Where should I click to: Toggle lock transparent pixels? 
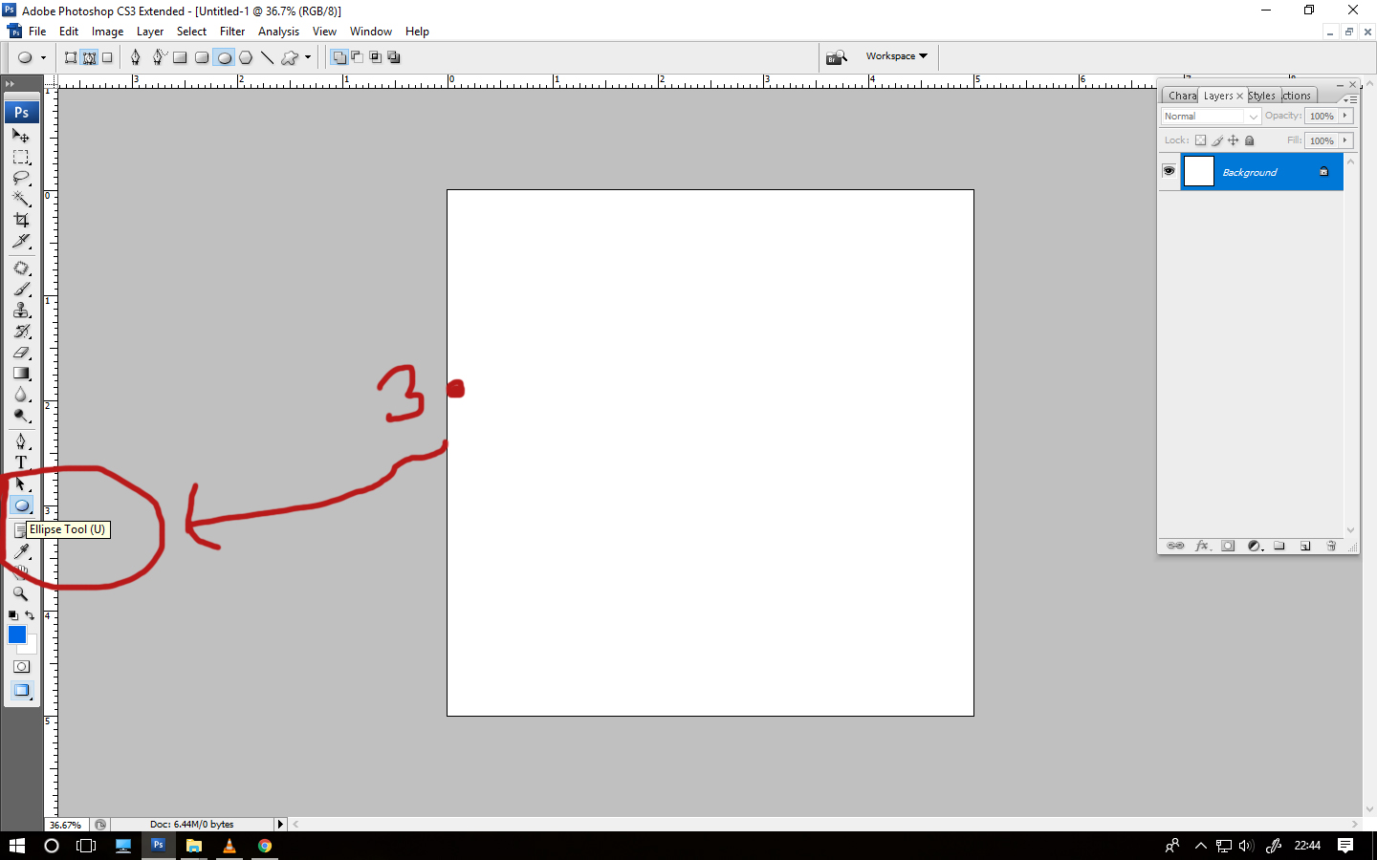pos(1200,140)
